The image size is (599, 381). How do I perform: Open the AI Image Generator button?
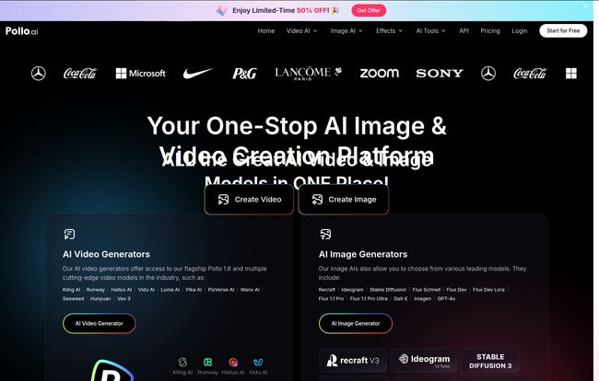[x=356, y=323]
